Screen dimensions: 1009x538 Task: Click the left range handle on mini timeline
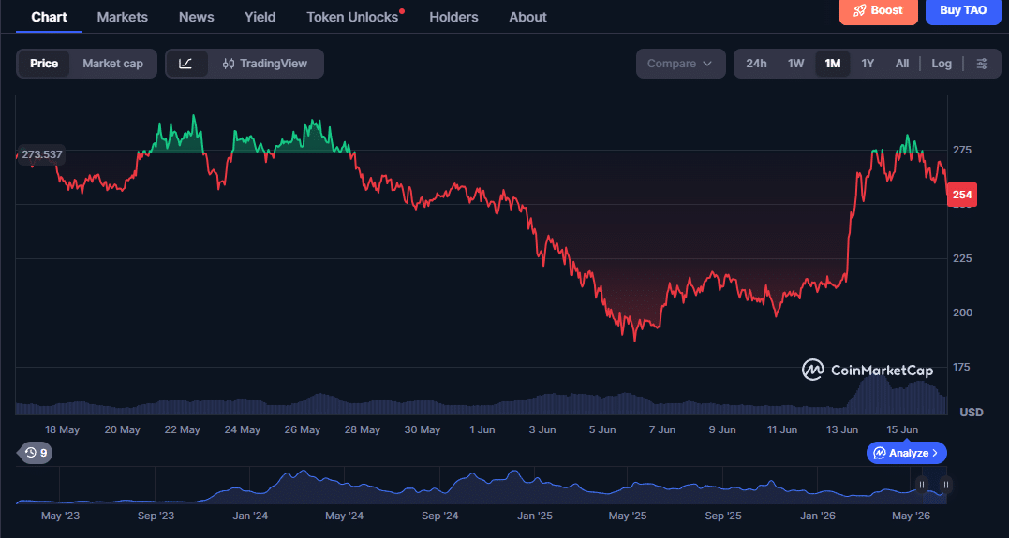click(922, 485)
